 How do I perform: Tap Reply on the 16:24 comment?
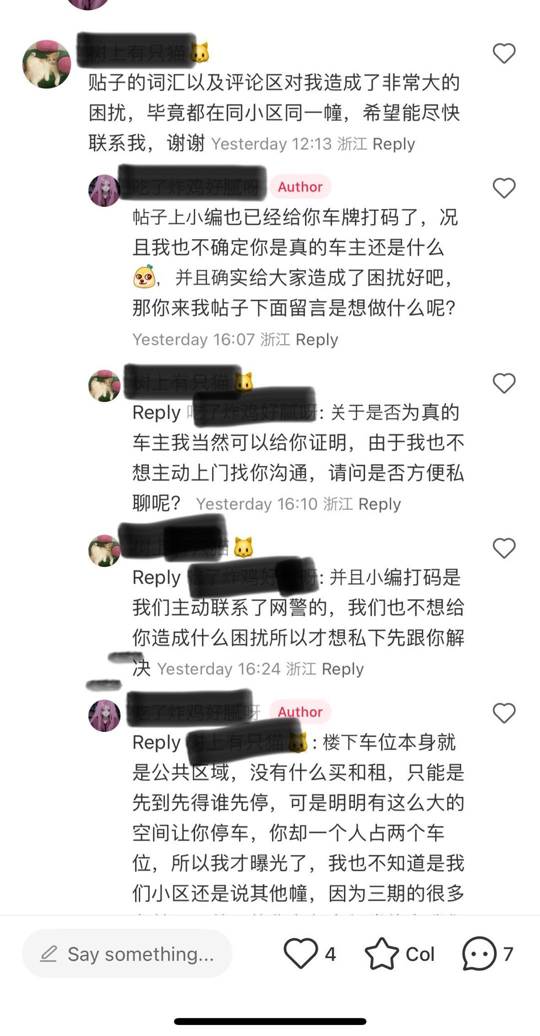tap(342, 669)
